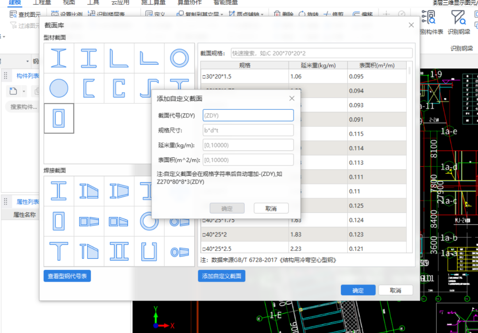This screenshot has width=478, height=333.
Task: Select the □40*25*2 specification row
Action: 303,234
